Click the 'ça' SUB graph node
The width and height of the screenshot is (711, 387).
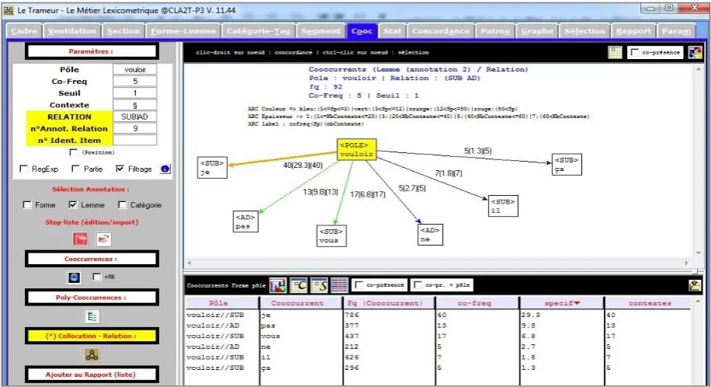[566, 164]
